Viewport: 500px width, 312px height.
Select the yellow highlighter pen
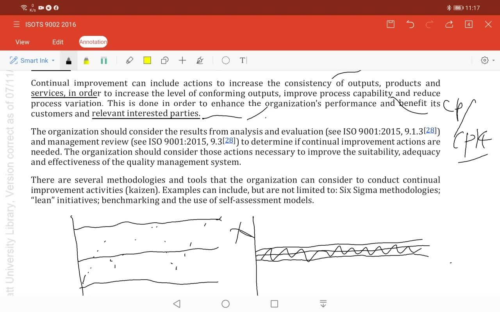coord(86,60)
